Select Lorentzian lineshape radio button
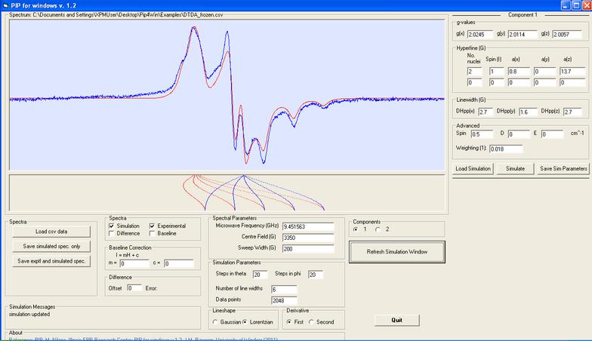 point(247,322)
